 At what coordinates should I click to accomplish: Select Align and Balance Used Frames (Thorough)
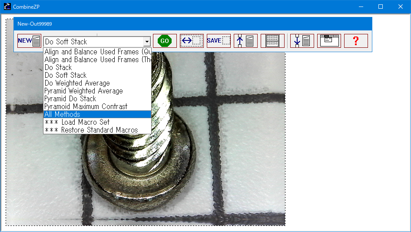coord(97,60)
